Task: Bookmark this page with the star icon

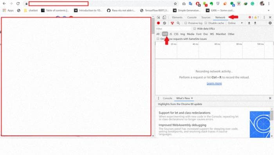Action: click(x=175, y=4)
